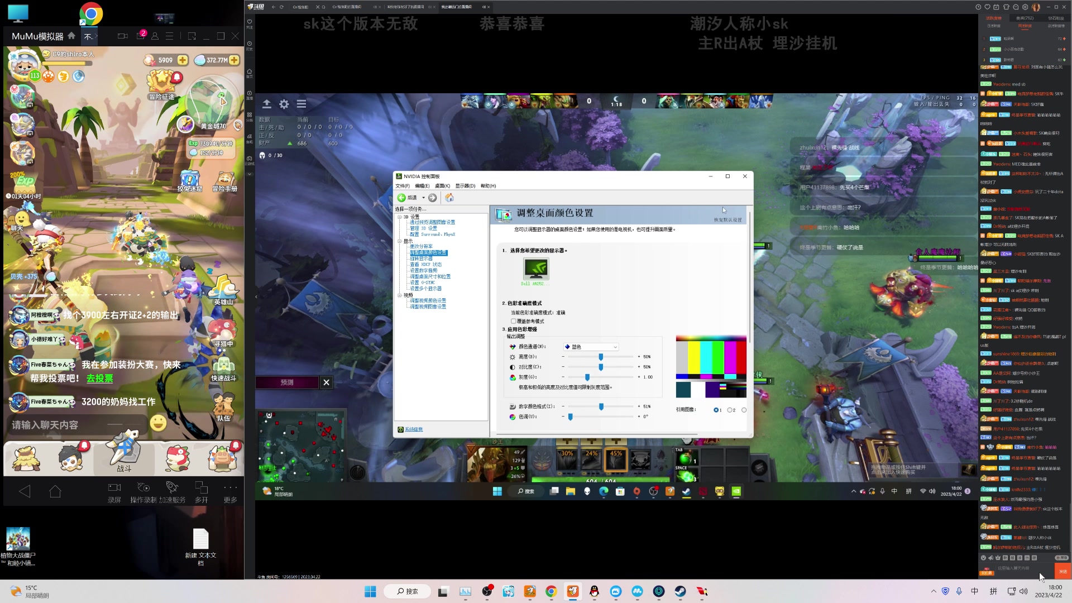This screenshot has height=603, width=1072.
Task: Click the volume icon in the system tray
Action: tap(1023, 591)
